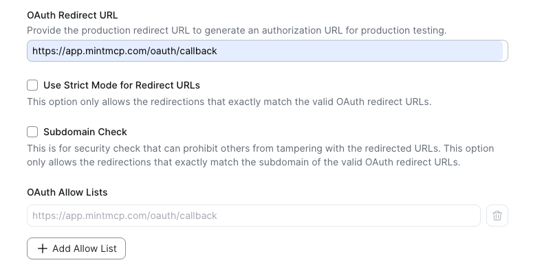Click the Add Allow List button
542x267 pixels.
click(76, 248)
